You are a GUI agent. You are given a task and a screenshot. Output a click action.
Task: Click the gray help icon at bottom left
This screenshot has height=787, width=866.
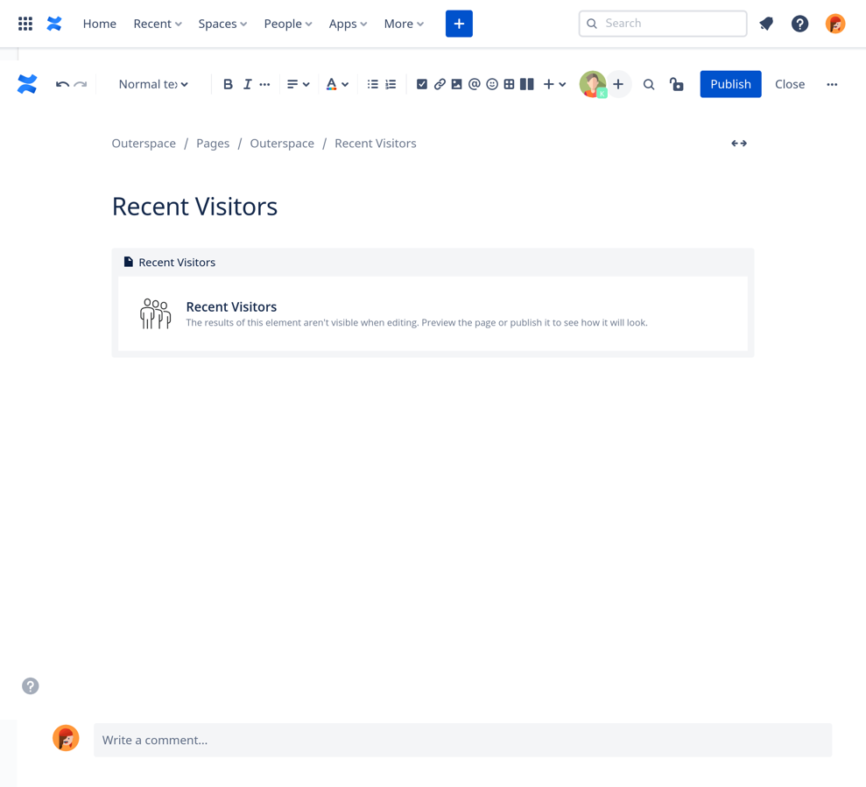tap(31, 686)
